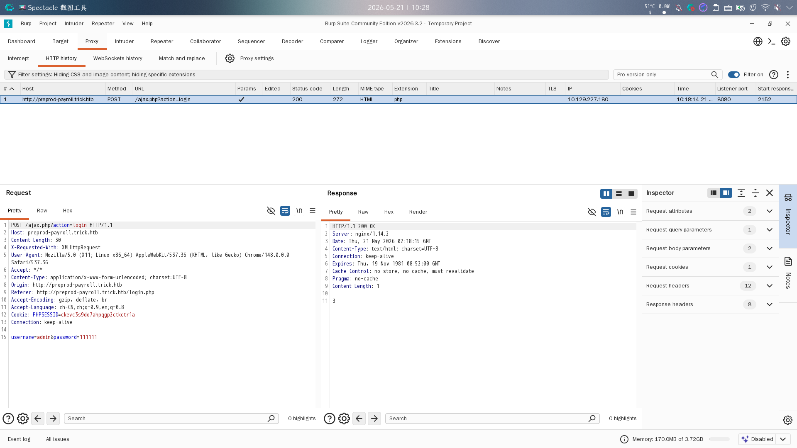The height and width of the screenshot is (448, 797).
Task: Focus the Response search field
Action: point(492,419)
